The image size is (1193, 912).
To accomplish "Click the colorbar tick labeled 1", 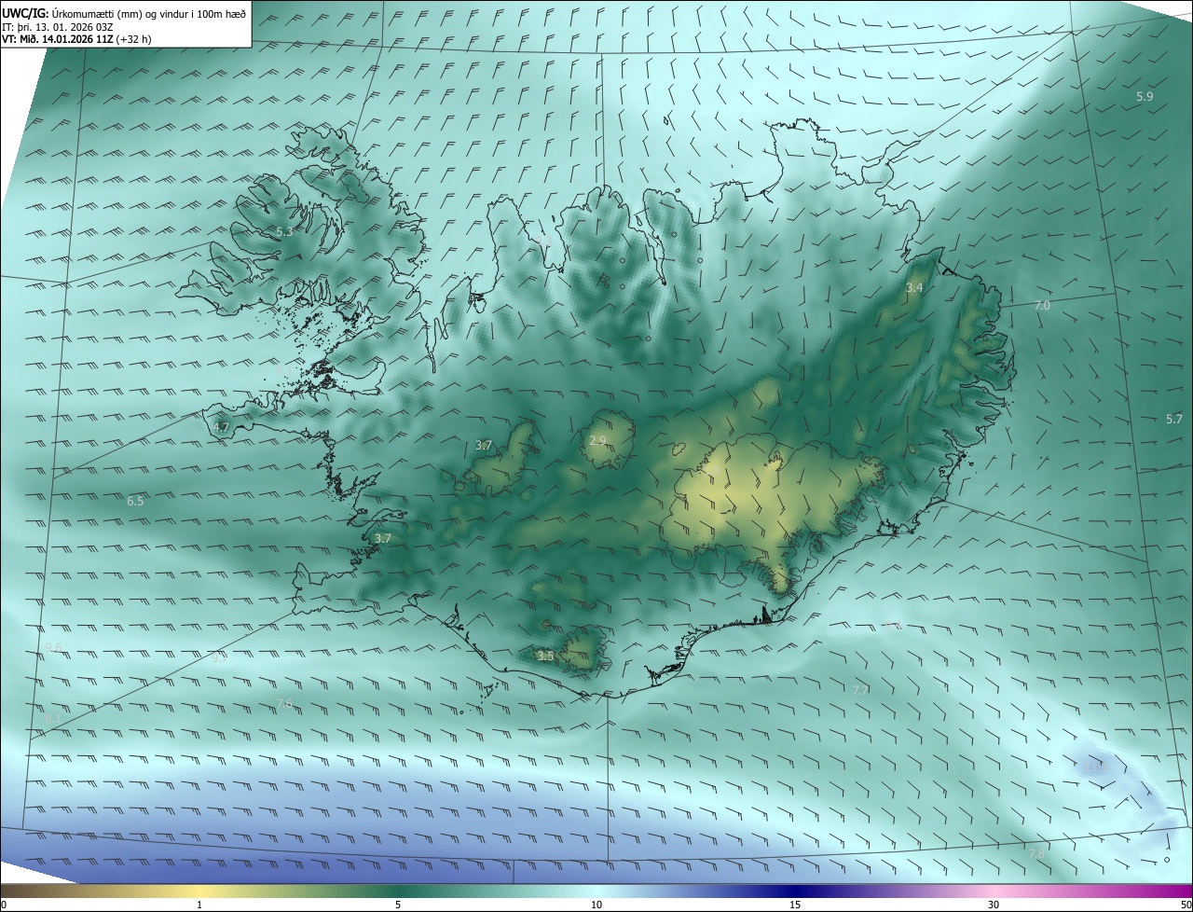I will (x=200, y=905).
